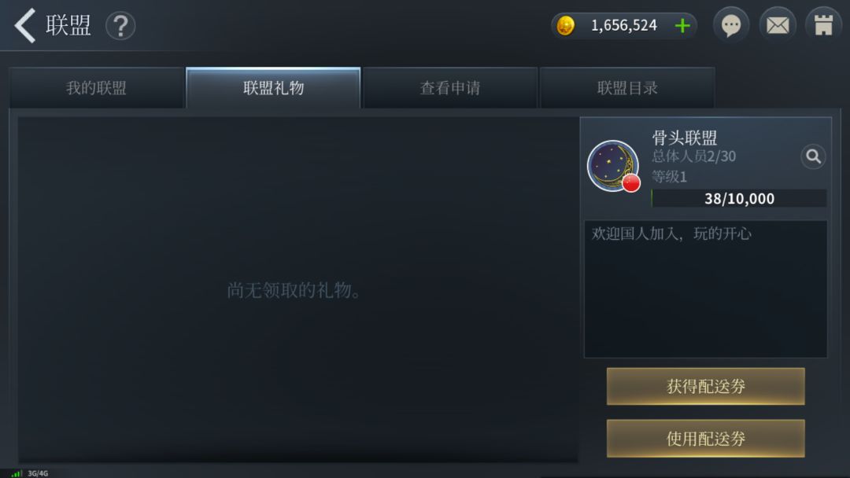Click the 38/10,000 alliance experience bar
The height and width of the screenshot is (478, 850).
(x=739, y=198)
